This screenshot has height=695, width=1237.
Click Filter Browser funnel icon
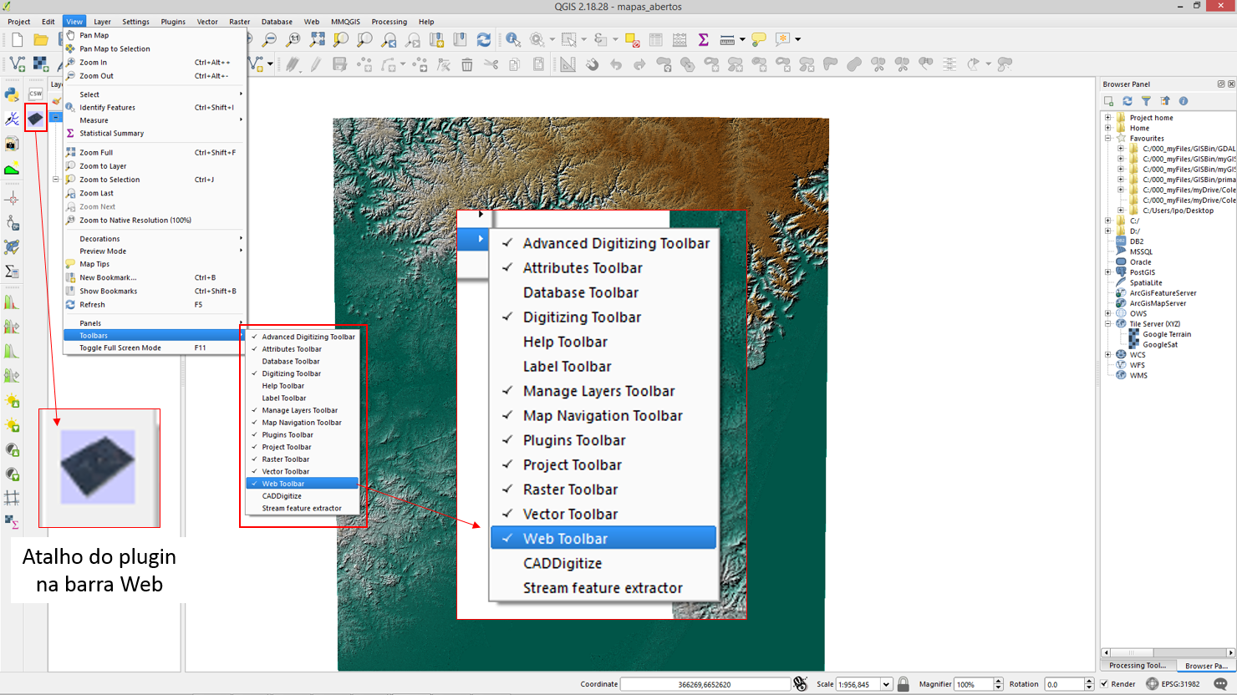[x=1146, y=101]
